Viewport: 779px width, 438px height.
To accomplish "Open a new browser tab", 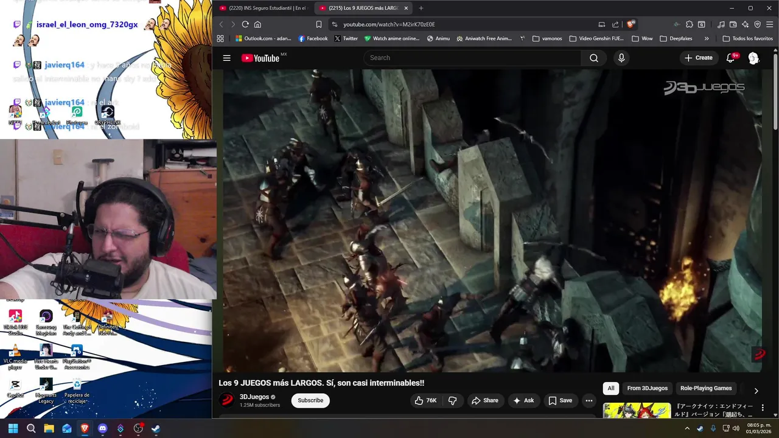I will pos(421,8).
